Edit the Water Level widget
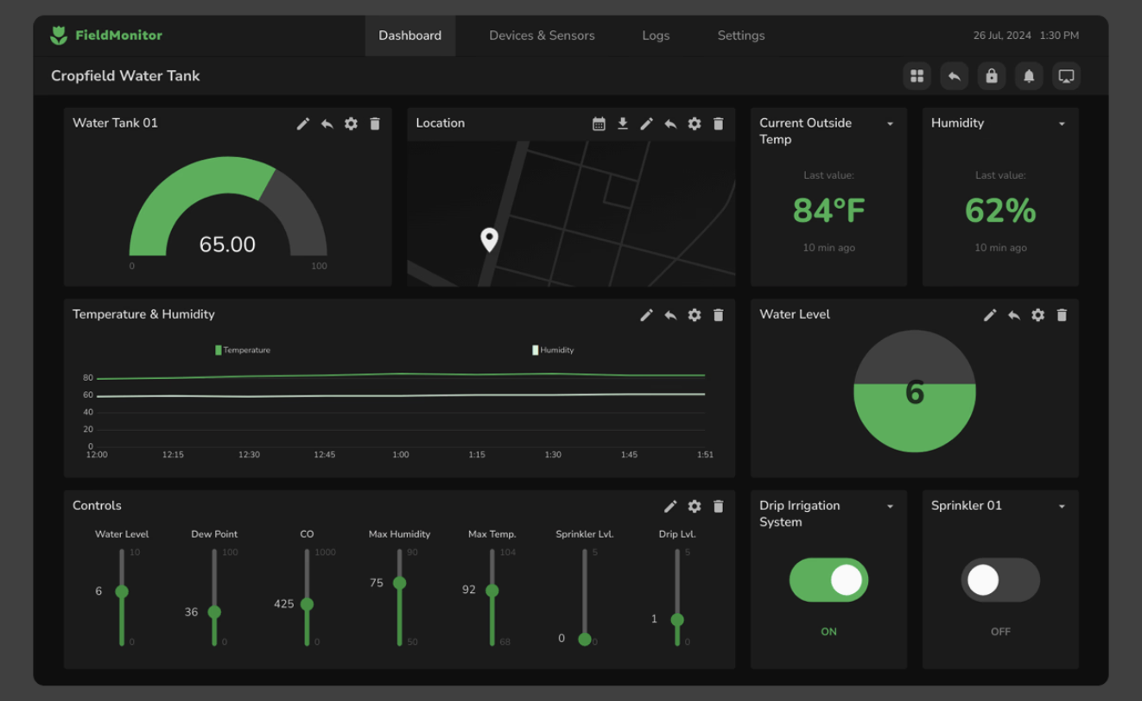The width and height of the screenshot is (1142, 701). (990, 315)
